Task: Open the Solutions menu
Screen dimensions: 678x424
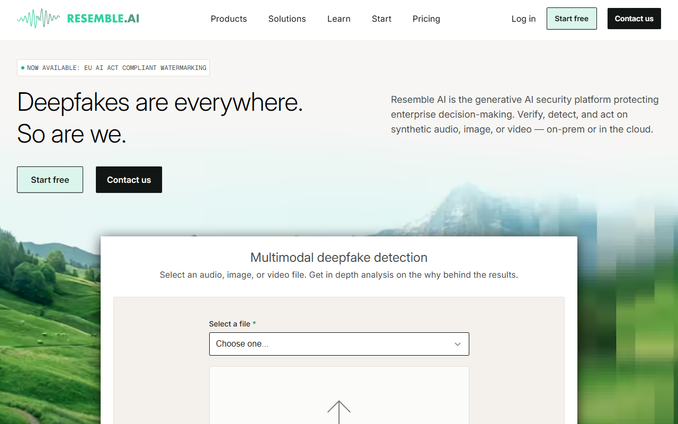Action: [x=287, y=19]
